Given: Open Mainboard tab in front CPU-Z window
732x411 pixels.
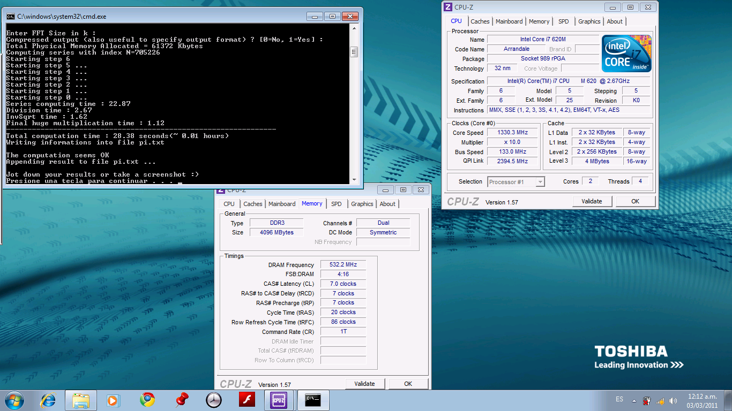Looking at the screenshot, I should point(509,21).
